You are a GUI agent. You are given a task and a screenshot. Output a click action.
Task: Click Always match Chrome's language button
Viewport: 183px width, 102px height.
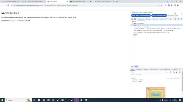pyautogui.click(x=141, y=16)
